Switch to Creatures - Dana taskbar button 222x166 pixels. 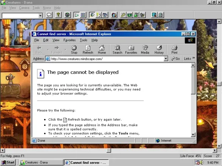[x=41, y=163]
